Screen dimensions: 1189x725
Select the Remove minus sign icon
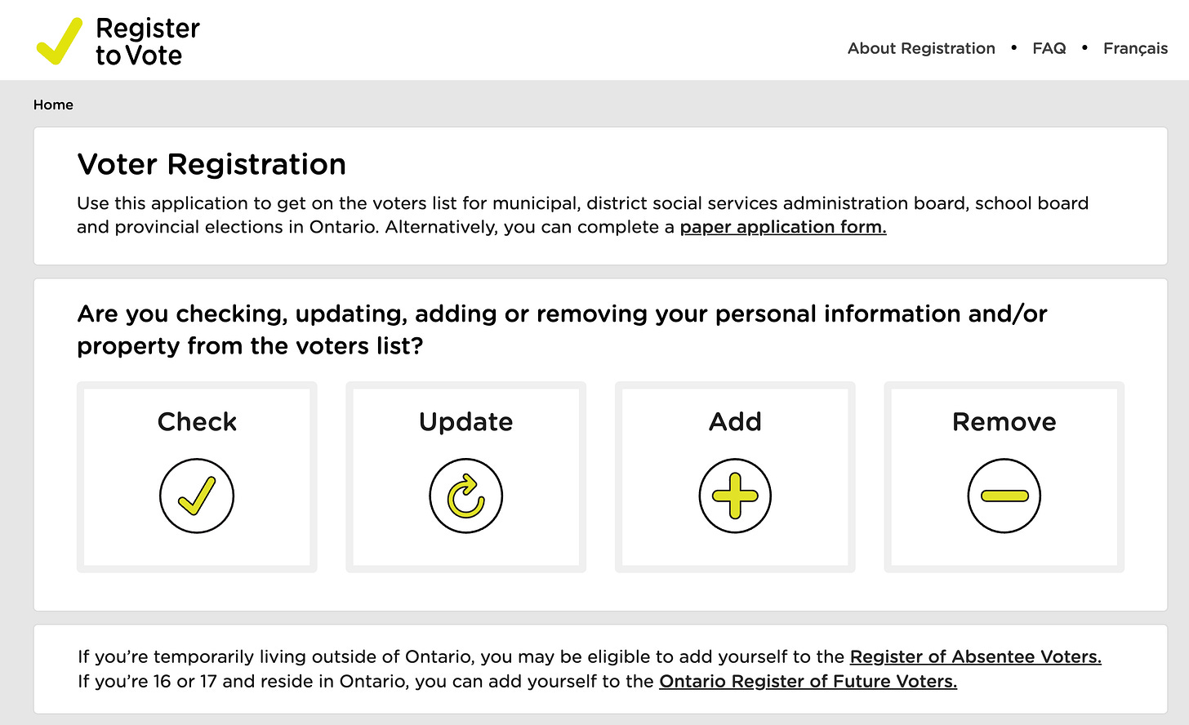click(x=1004, y=496)
